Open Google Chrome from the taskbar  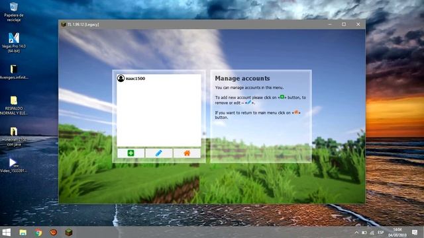[x=38, y=232]
